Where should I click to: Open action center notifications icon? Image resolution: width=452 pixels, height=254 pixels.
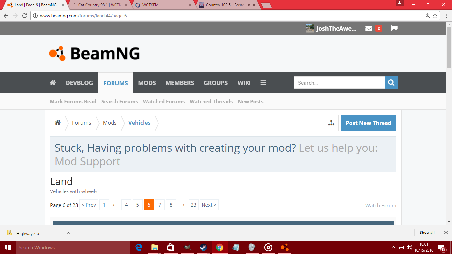pos(441,247)
